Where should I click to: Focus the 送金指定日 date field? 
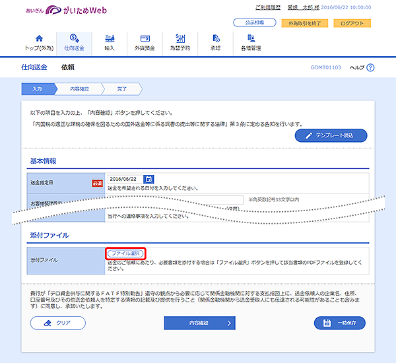tap(125, 179)
